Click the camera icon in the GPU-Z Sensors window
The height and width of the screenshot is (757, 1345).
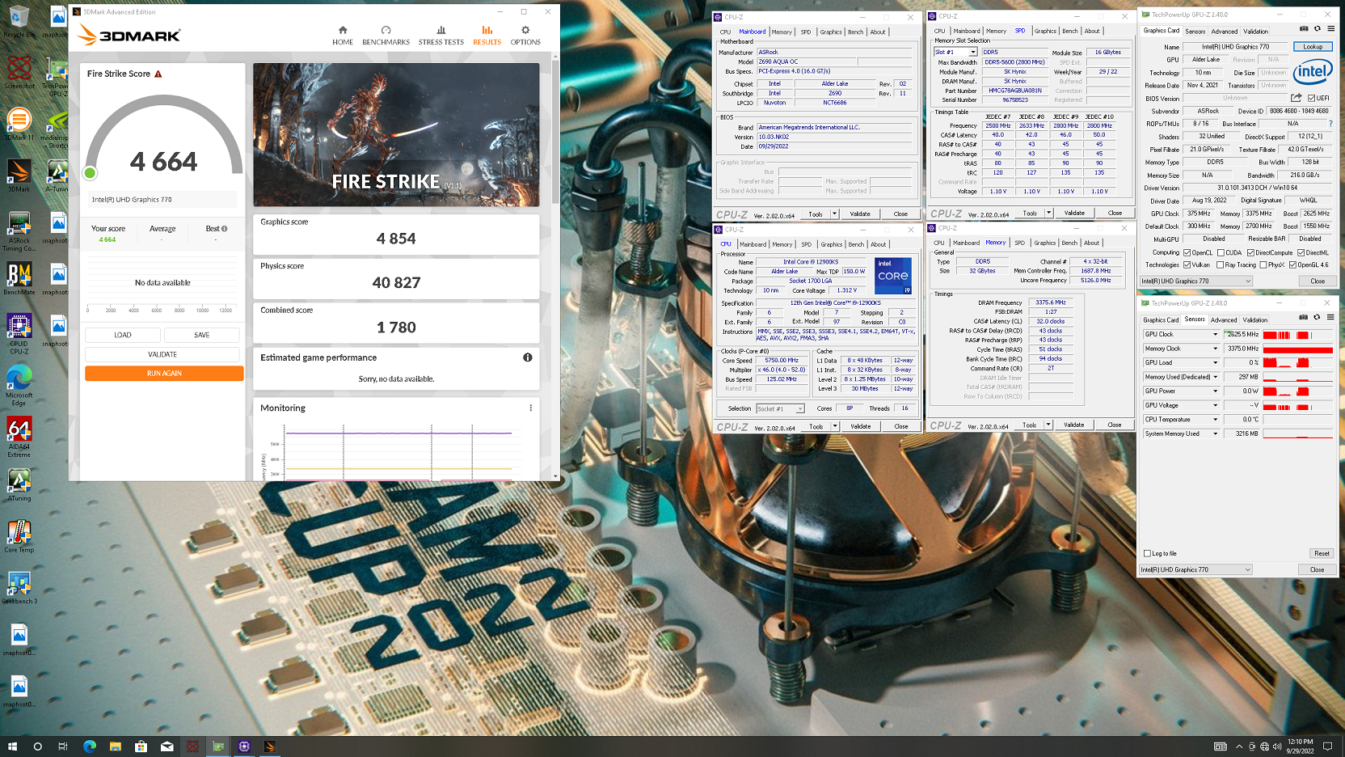coord(1304,317)
